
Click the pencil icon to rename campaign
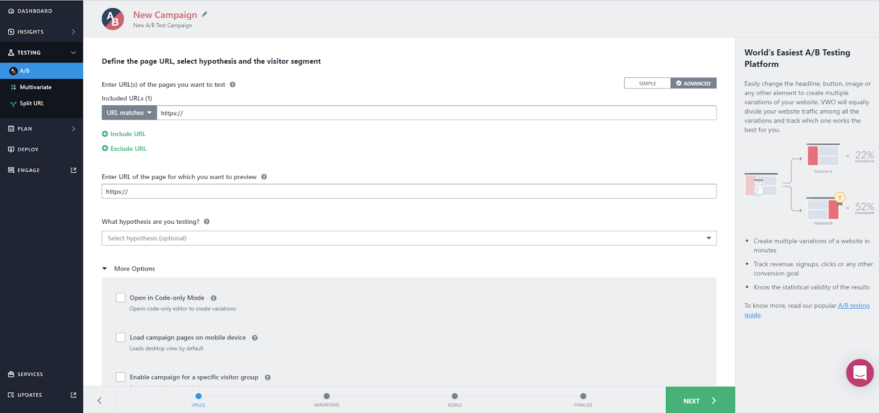[204, 15]
